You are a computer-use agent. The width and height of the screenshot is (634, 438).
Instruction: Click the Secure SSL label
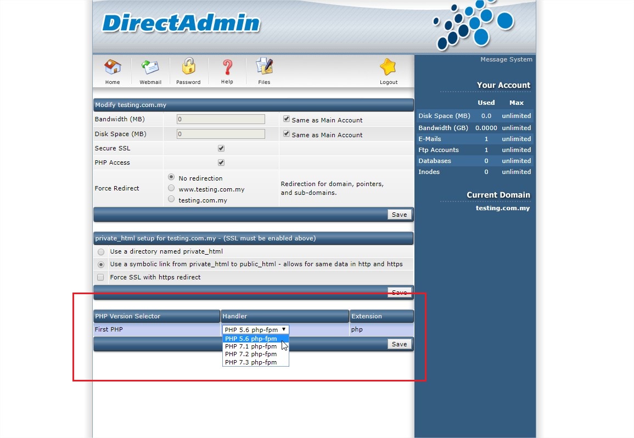point(113,148)
